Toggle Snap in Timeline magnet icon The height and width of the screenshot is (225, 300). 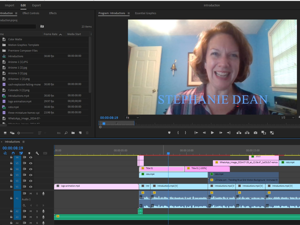(13, 153)
